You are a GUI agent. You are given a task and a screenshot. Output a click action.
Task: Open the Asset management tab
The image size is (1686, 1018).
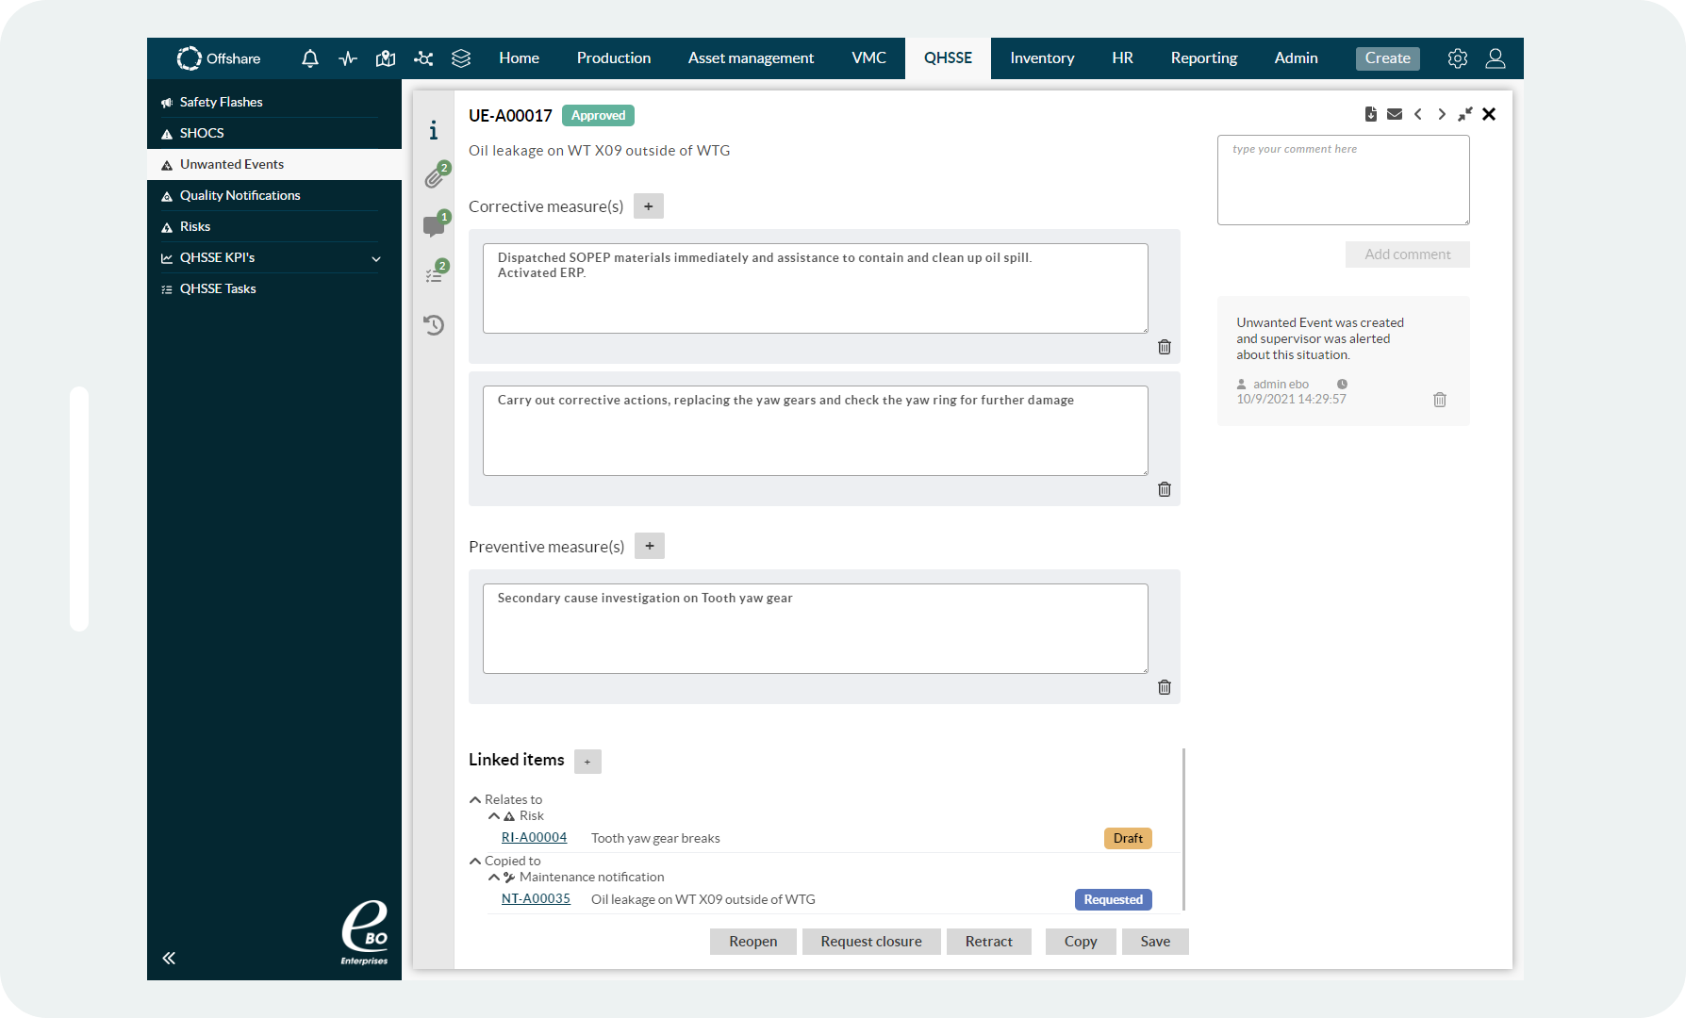[x=751, y=58]
